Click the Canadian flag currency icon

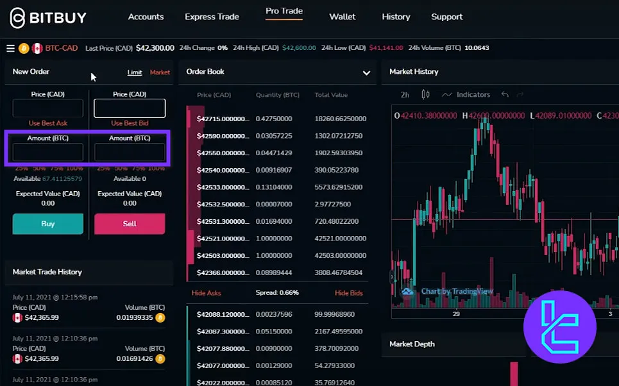tap(37, 48)
